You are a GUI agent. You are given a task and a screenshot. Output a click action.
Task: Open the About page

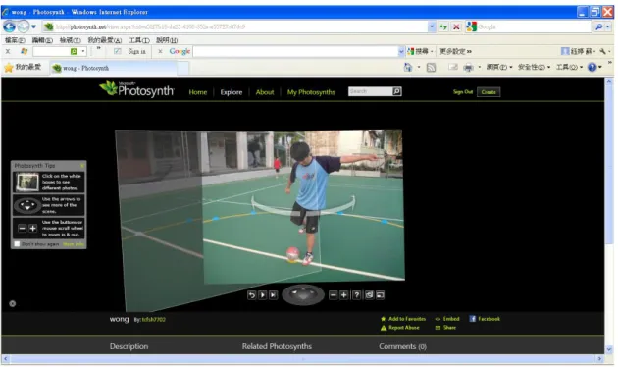coord(265,92)
